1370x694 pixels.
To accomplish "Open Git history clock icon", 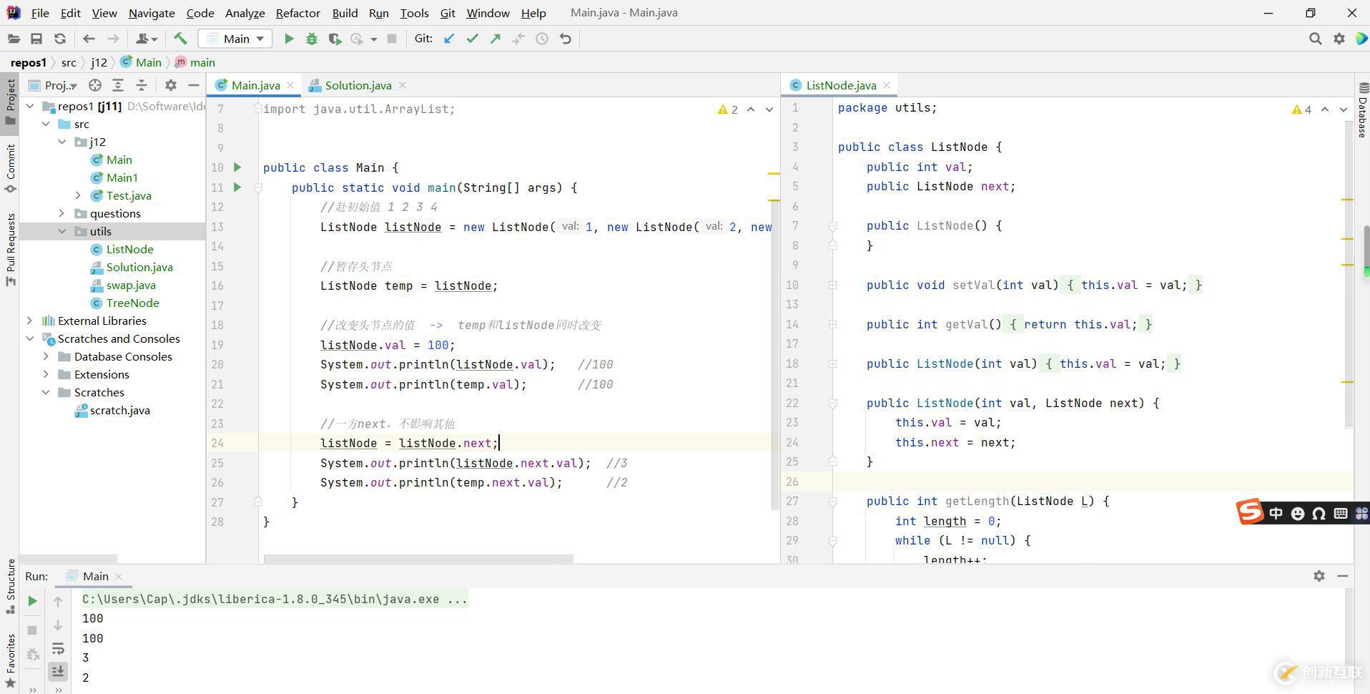I will pos(542,39).
